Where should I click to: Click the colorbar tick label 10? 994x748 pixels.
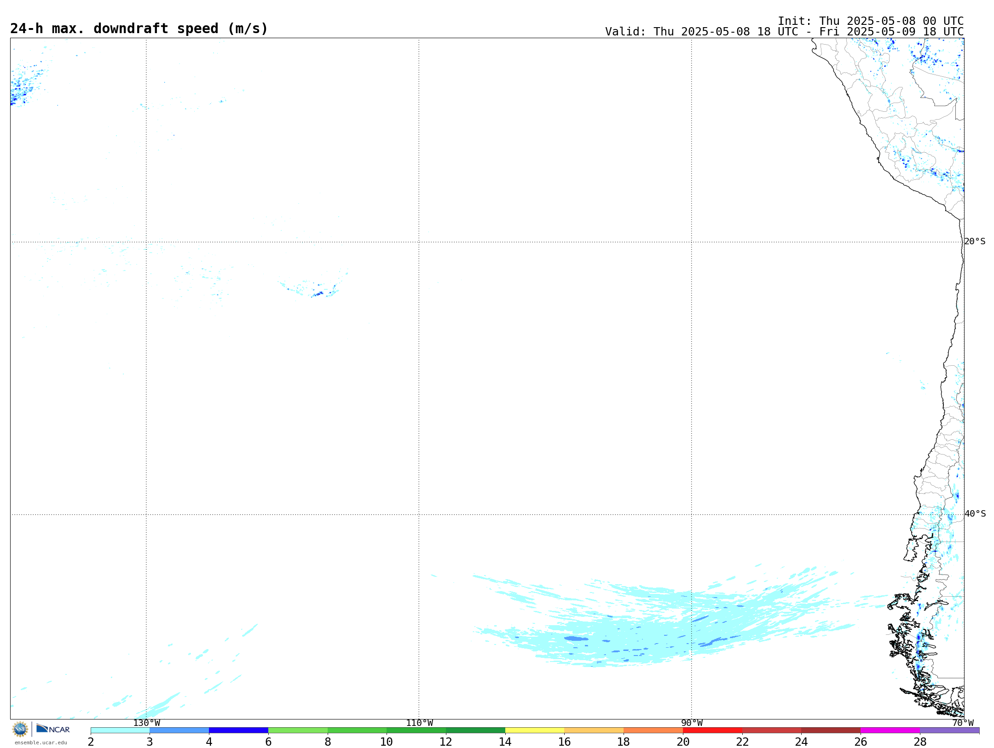tap(387, 742)
